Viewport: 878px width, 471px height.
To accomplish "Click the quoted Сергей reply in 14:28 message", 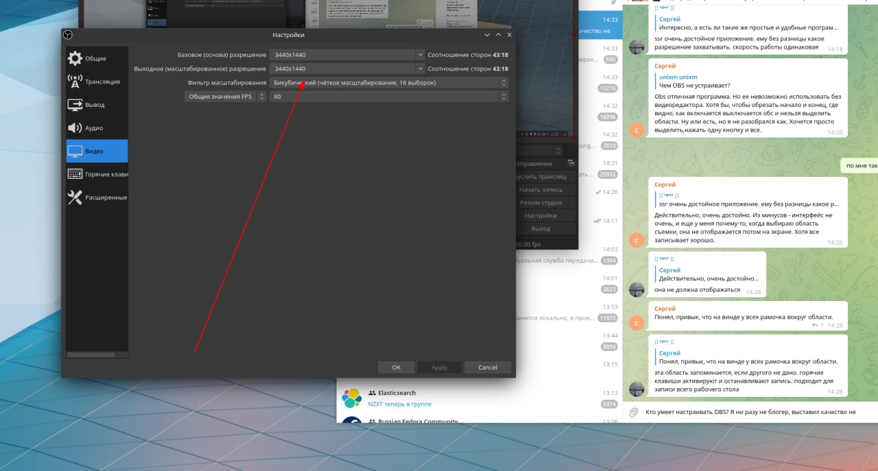I will tap(748, 357).
